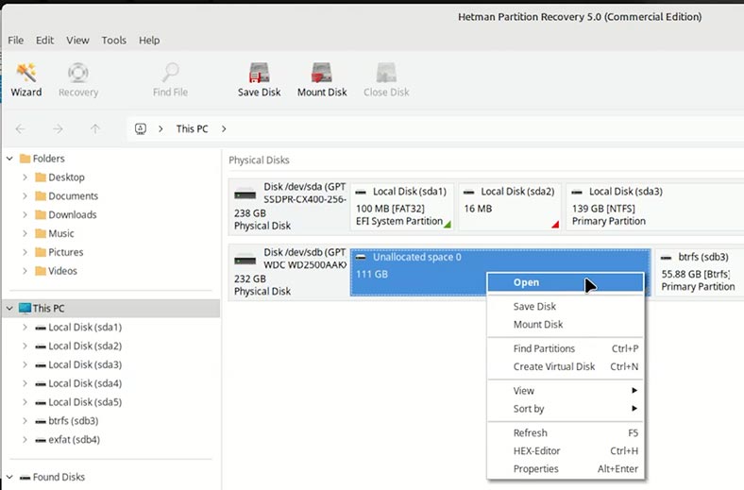
Task: Select Local Disk (sda3) in the tree
Action: (x=85, y=364)
